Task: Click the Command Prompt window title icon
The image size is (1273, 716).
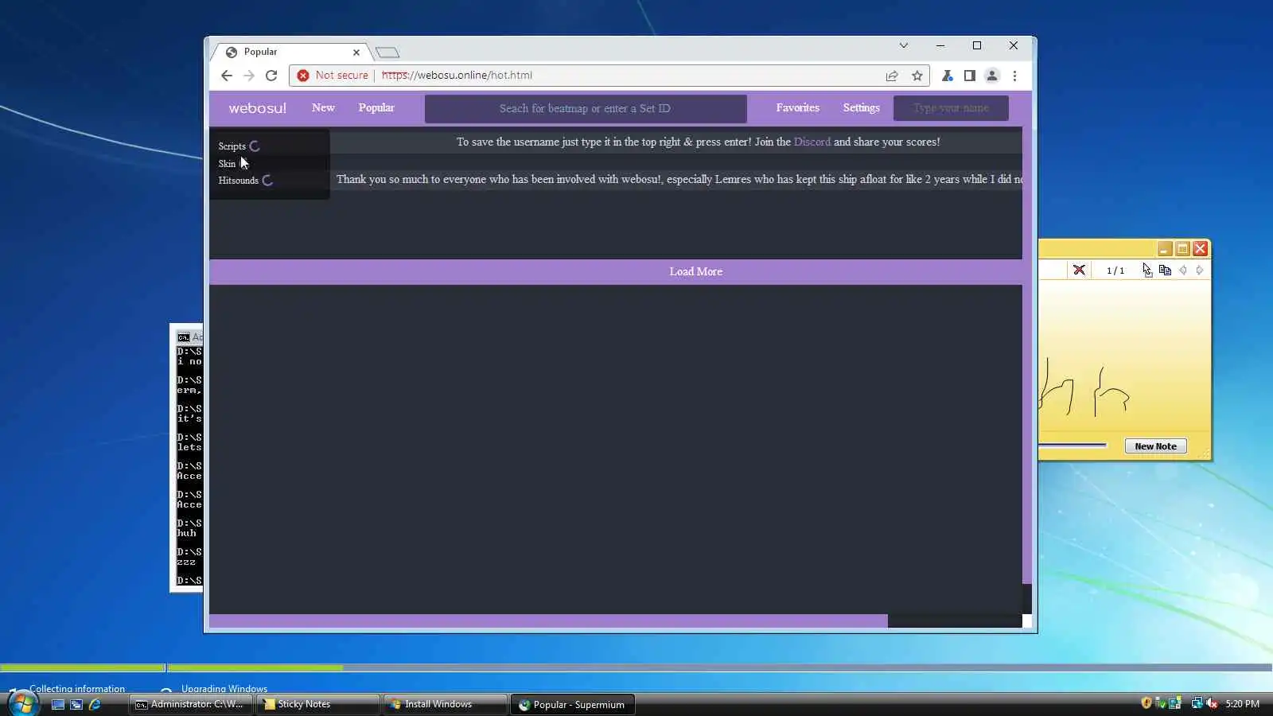Action: 184,337
